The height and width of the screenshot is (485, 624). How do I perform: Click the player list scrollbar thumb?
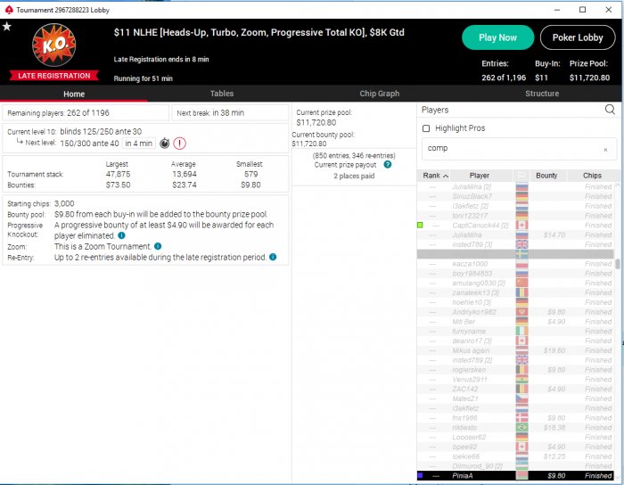click(x=618, y=264)
